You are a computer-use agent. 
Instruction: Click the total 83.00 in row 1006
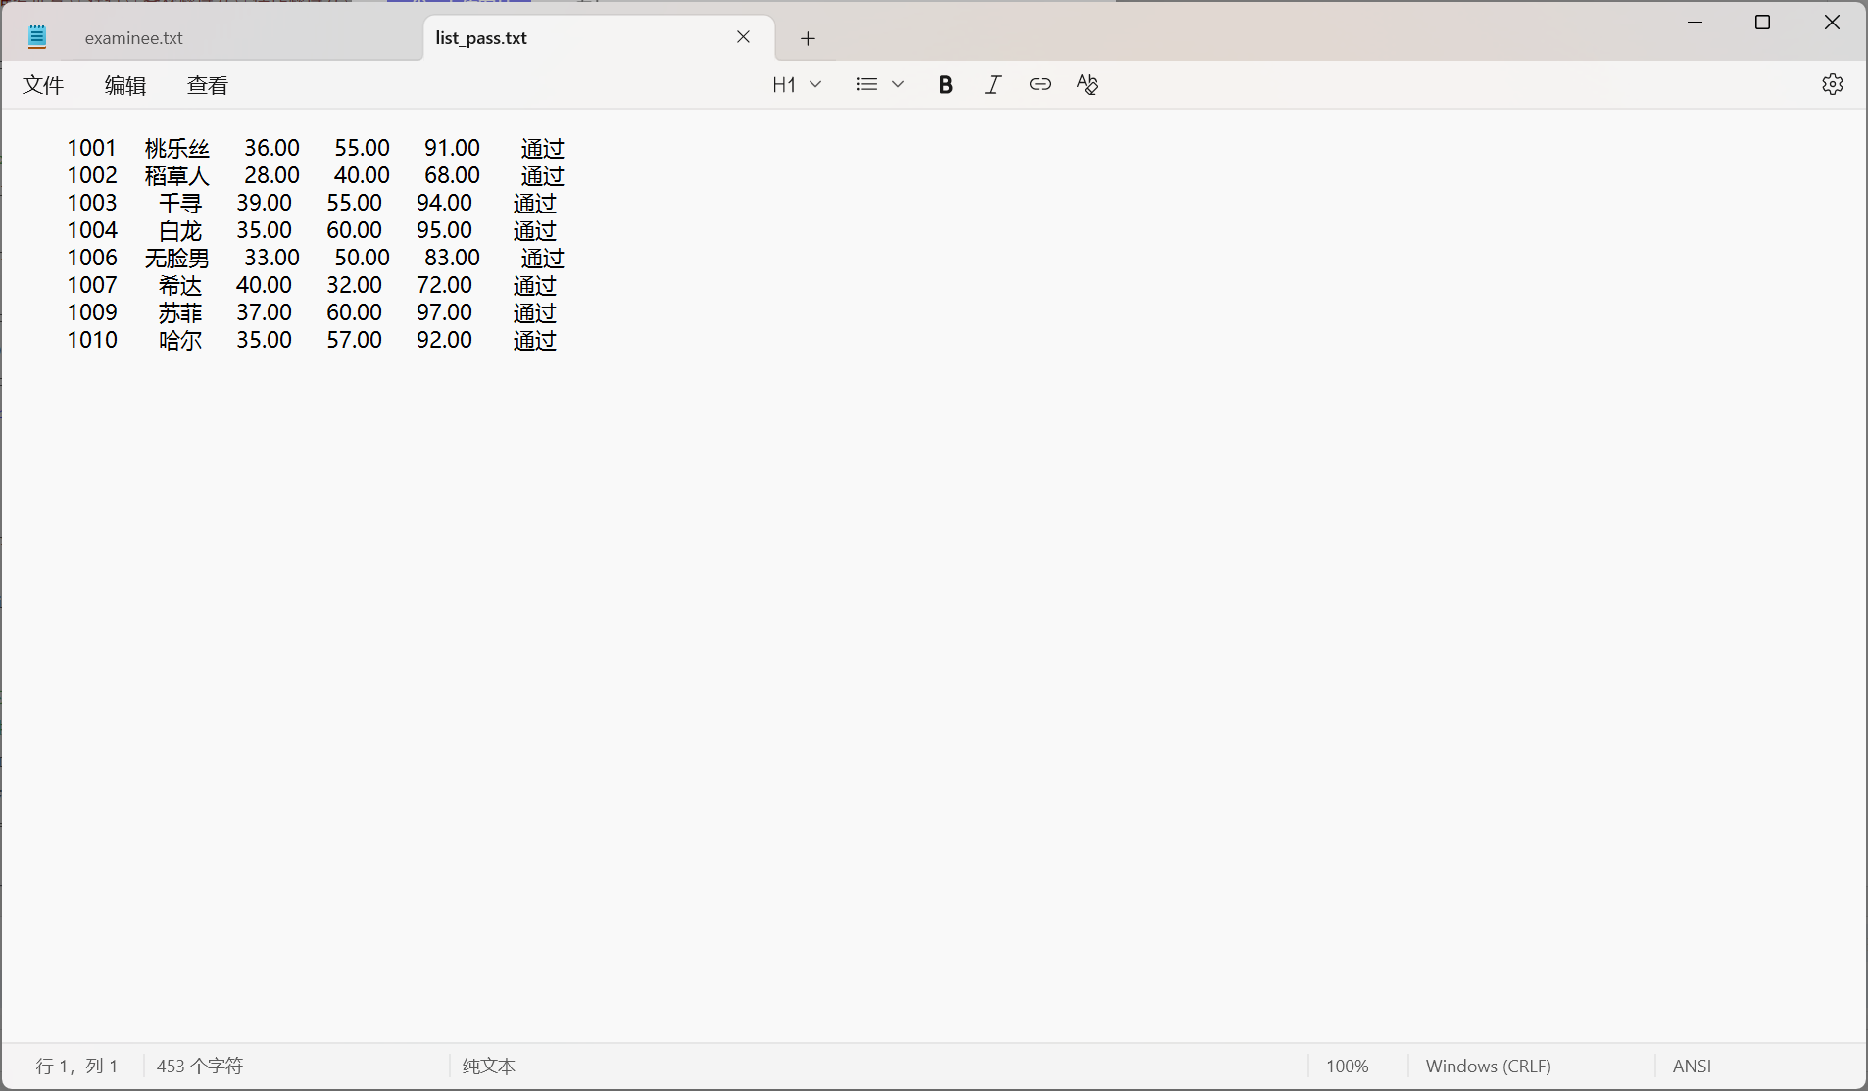(452, 258)
